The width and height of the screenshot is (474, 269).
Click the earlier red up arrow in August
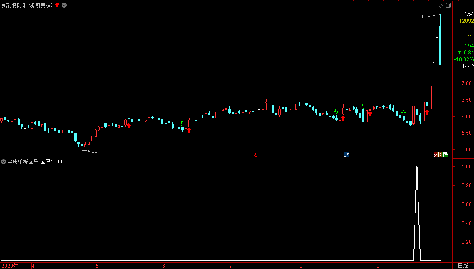coord(343,118)
